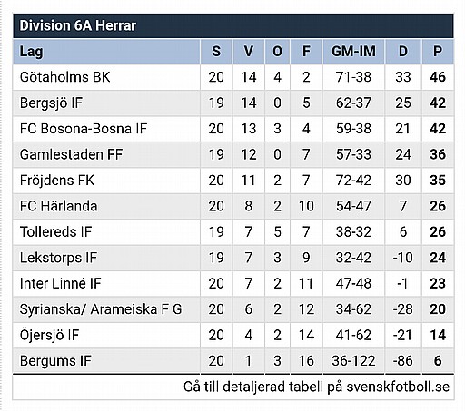Select the Götaholms BK team row

coord(233,77)
